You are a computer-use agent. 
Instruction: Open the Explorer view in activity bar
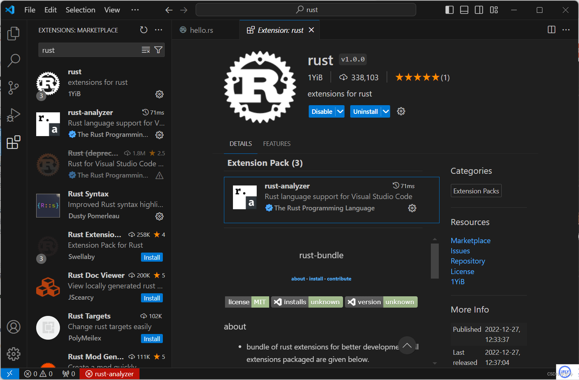click(x=14, y=33)
